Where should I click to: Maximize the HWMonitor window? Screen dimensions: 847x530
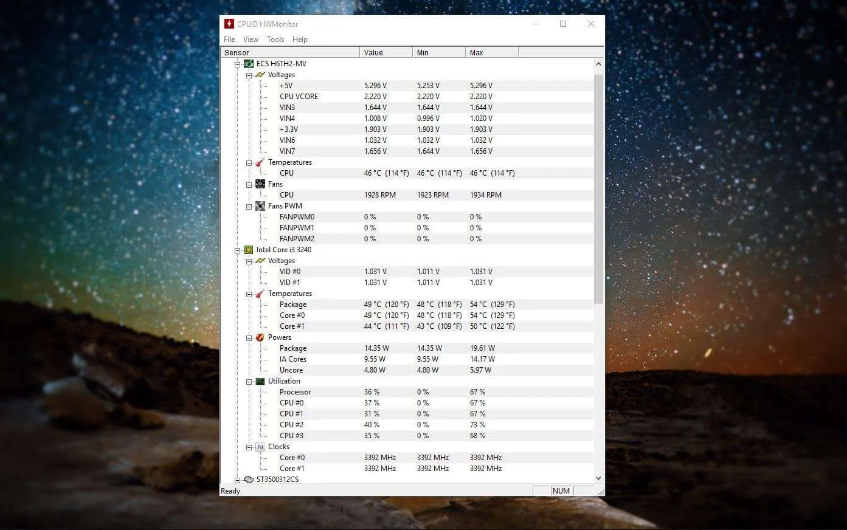click(563, 24)
